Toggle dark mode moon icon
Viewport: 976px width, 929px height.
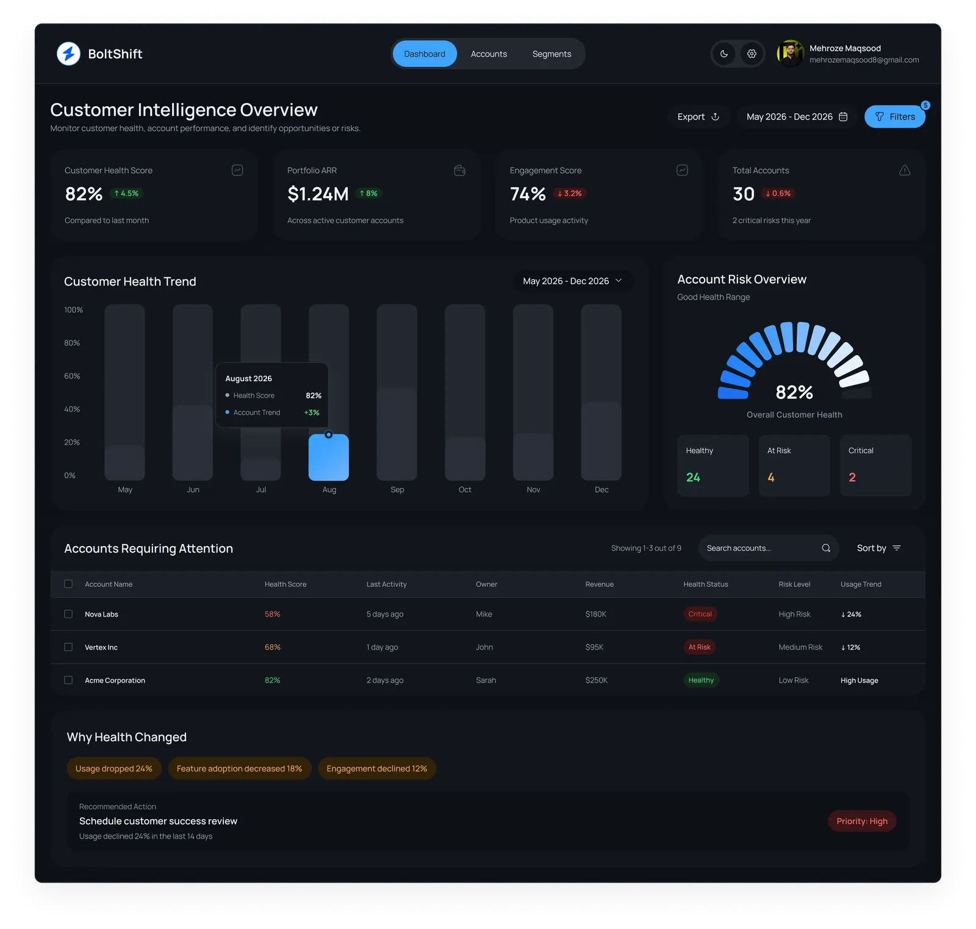(x=724, y=54)
